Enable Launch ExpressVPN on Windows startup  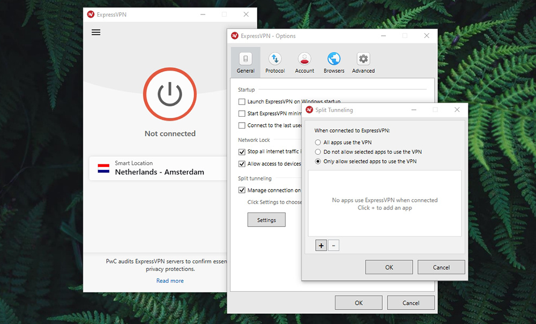241,101
